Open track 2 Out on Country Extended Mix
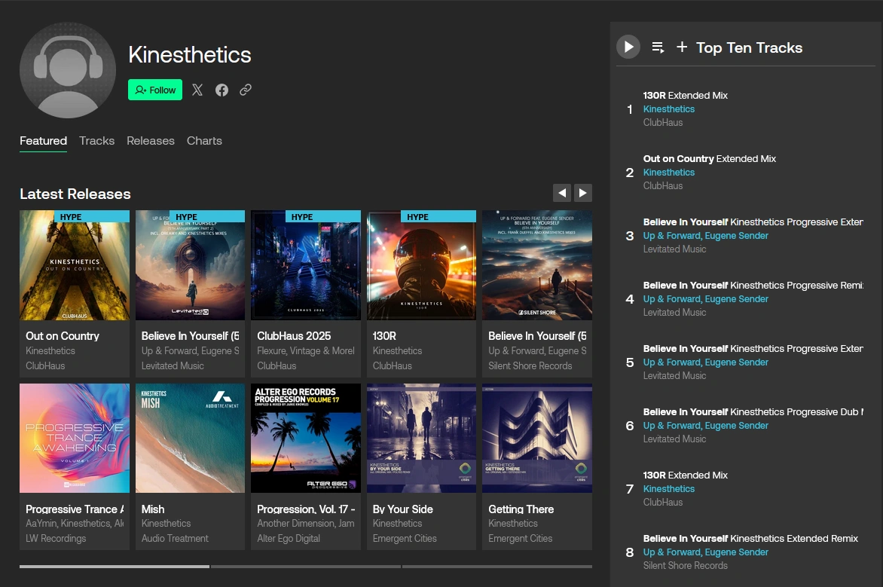This screenshot has width=883, height=587. (710, 159)
